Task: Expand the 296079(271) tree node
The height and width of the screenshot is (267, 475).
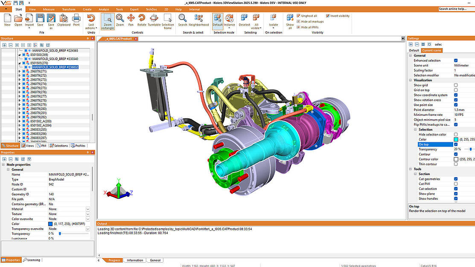Action: [19, 72]
